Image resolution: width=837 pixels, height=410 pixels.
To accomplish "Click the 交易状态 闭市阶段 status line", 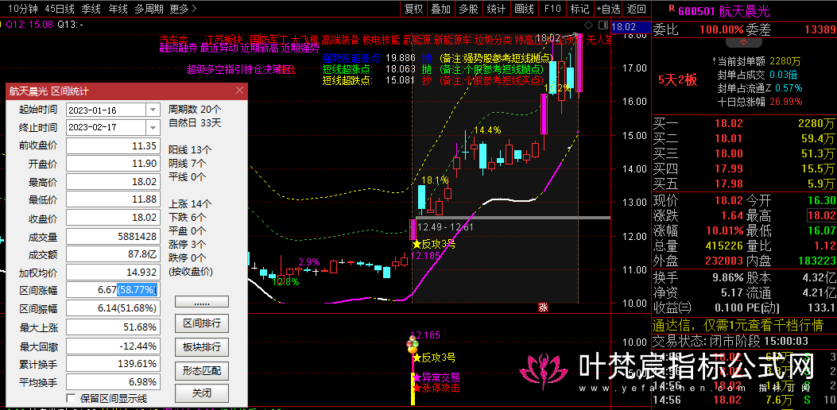I will pyautogui.click(x=730, y=341).
